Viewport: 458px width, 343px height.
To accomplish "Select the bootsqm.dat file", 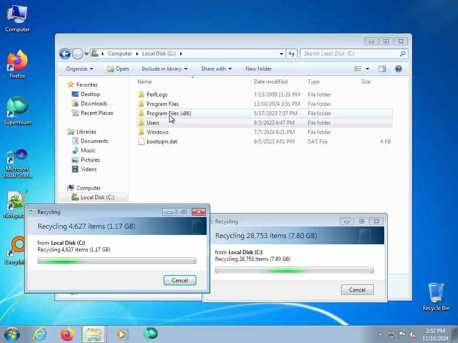I will (x=264, y=142).
